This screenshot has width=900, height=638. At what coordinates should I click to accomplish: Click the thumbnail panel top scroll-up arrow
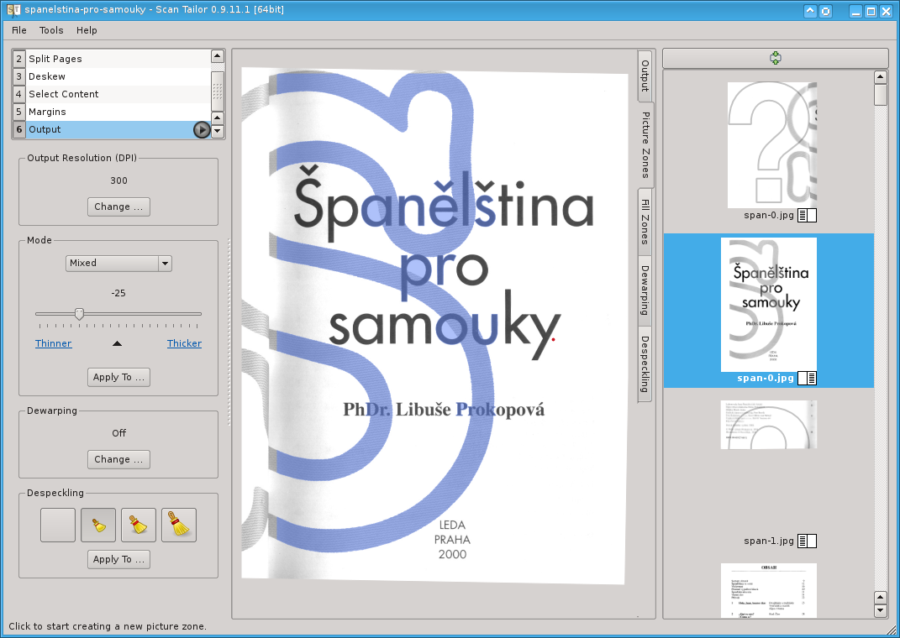(x=881, y=77)
